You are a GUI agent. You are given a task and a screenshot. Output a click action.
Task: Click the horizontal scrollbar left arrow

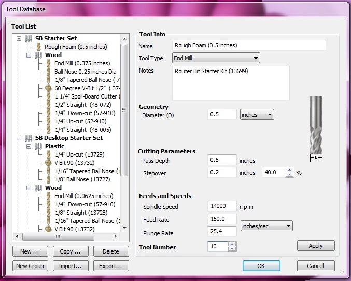[x=18, y=236]
